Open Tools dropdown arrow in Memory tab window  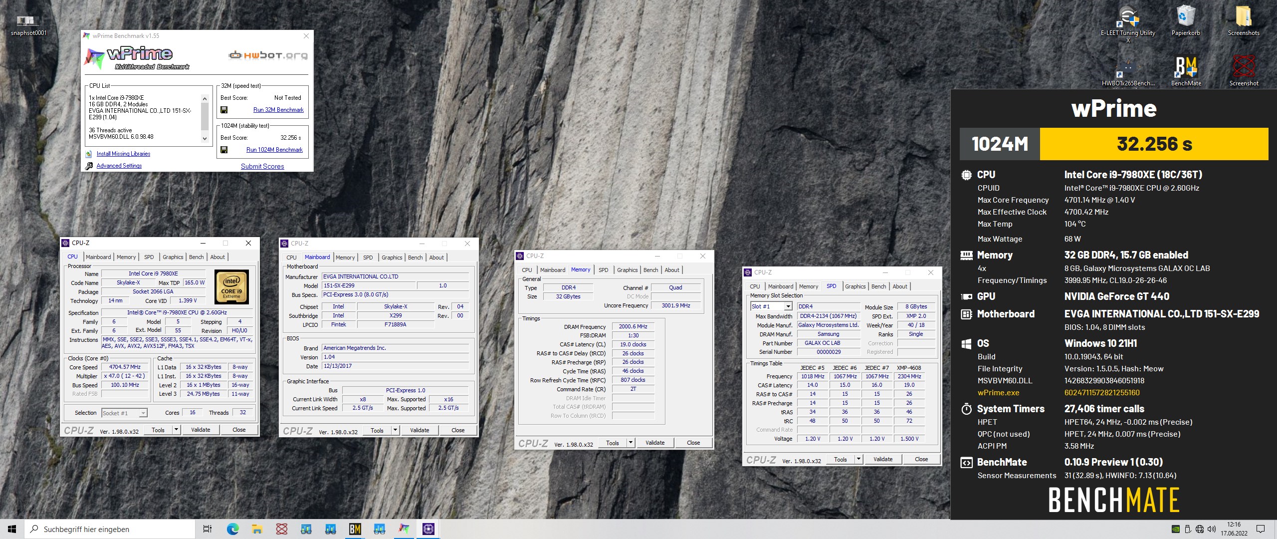coord(631,443)
